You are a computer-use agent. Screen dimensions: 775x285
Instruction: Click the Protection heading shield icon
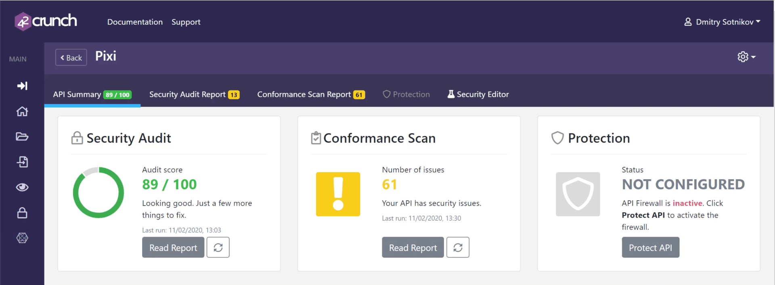point(557,138)
